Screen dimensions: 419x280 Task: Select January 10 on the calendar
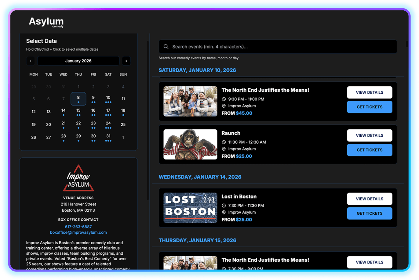click(108, 99)
